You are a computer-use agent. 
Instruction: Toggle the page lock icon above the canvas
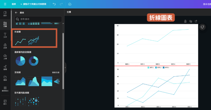click(x=185, y=21)
